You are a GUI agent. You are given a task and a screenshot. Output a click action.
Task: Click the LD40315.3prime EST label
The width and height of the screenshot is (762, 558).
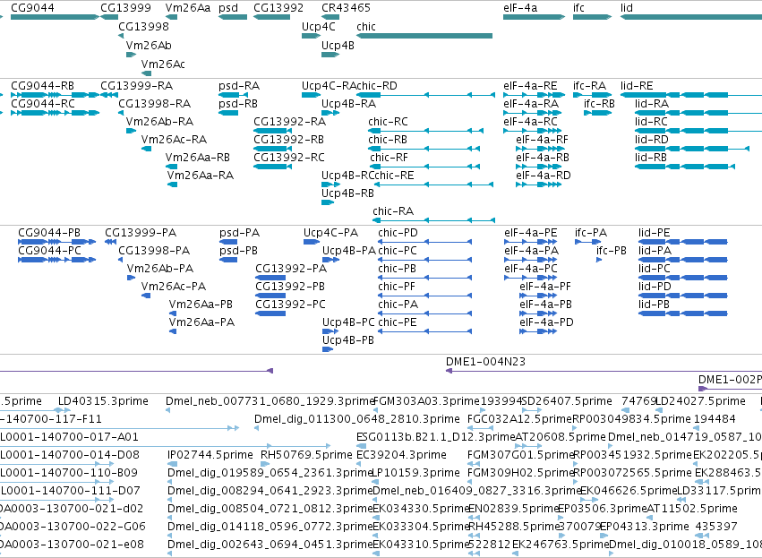(103, 401)
